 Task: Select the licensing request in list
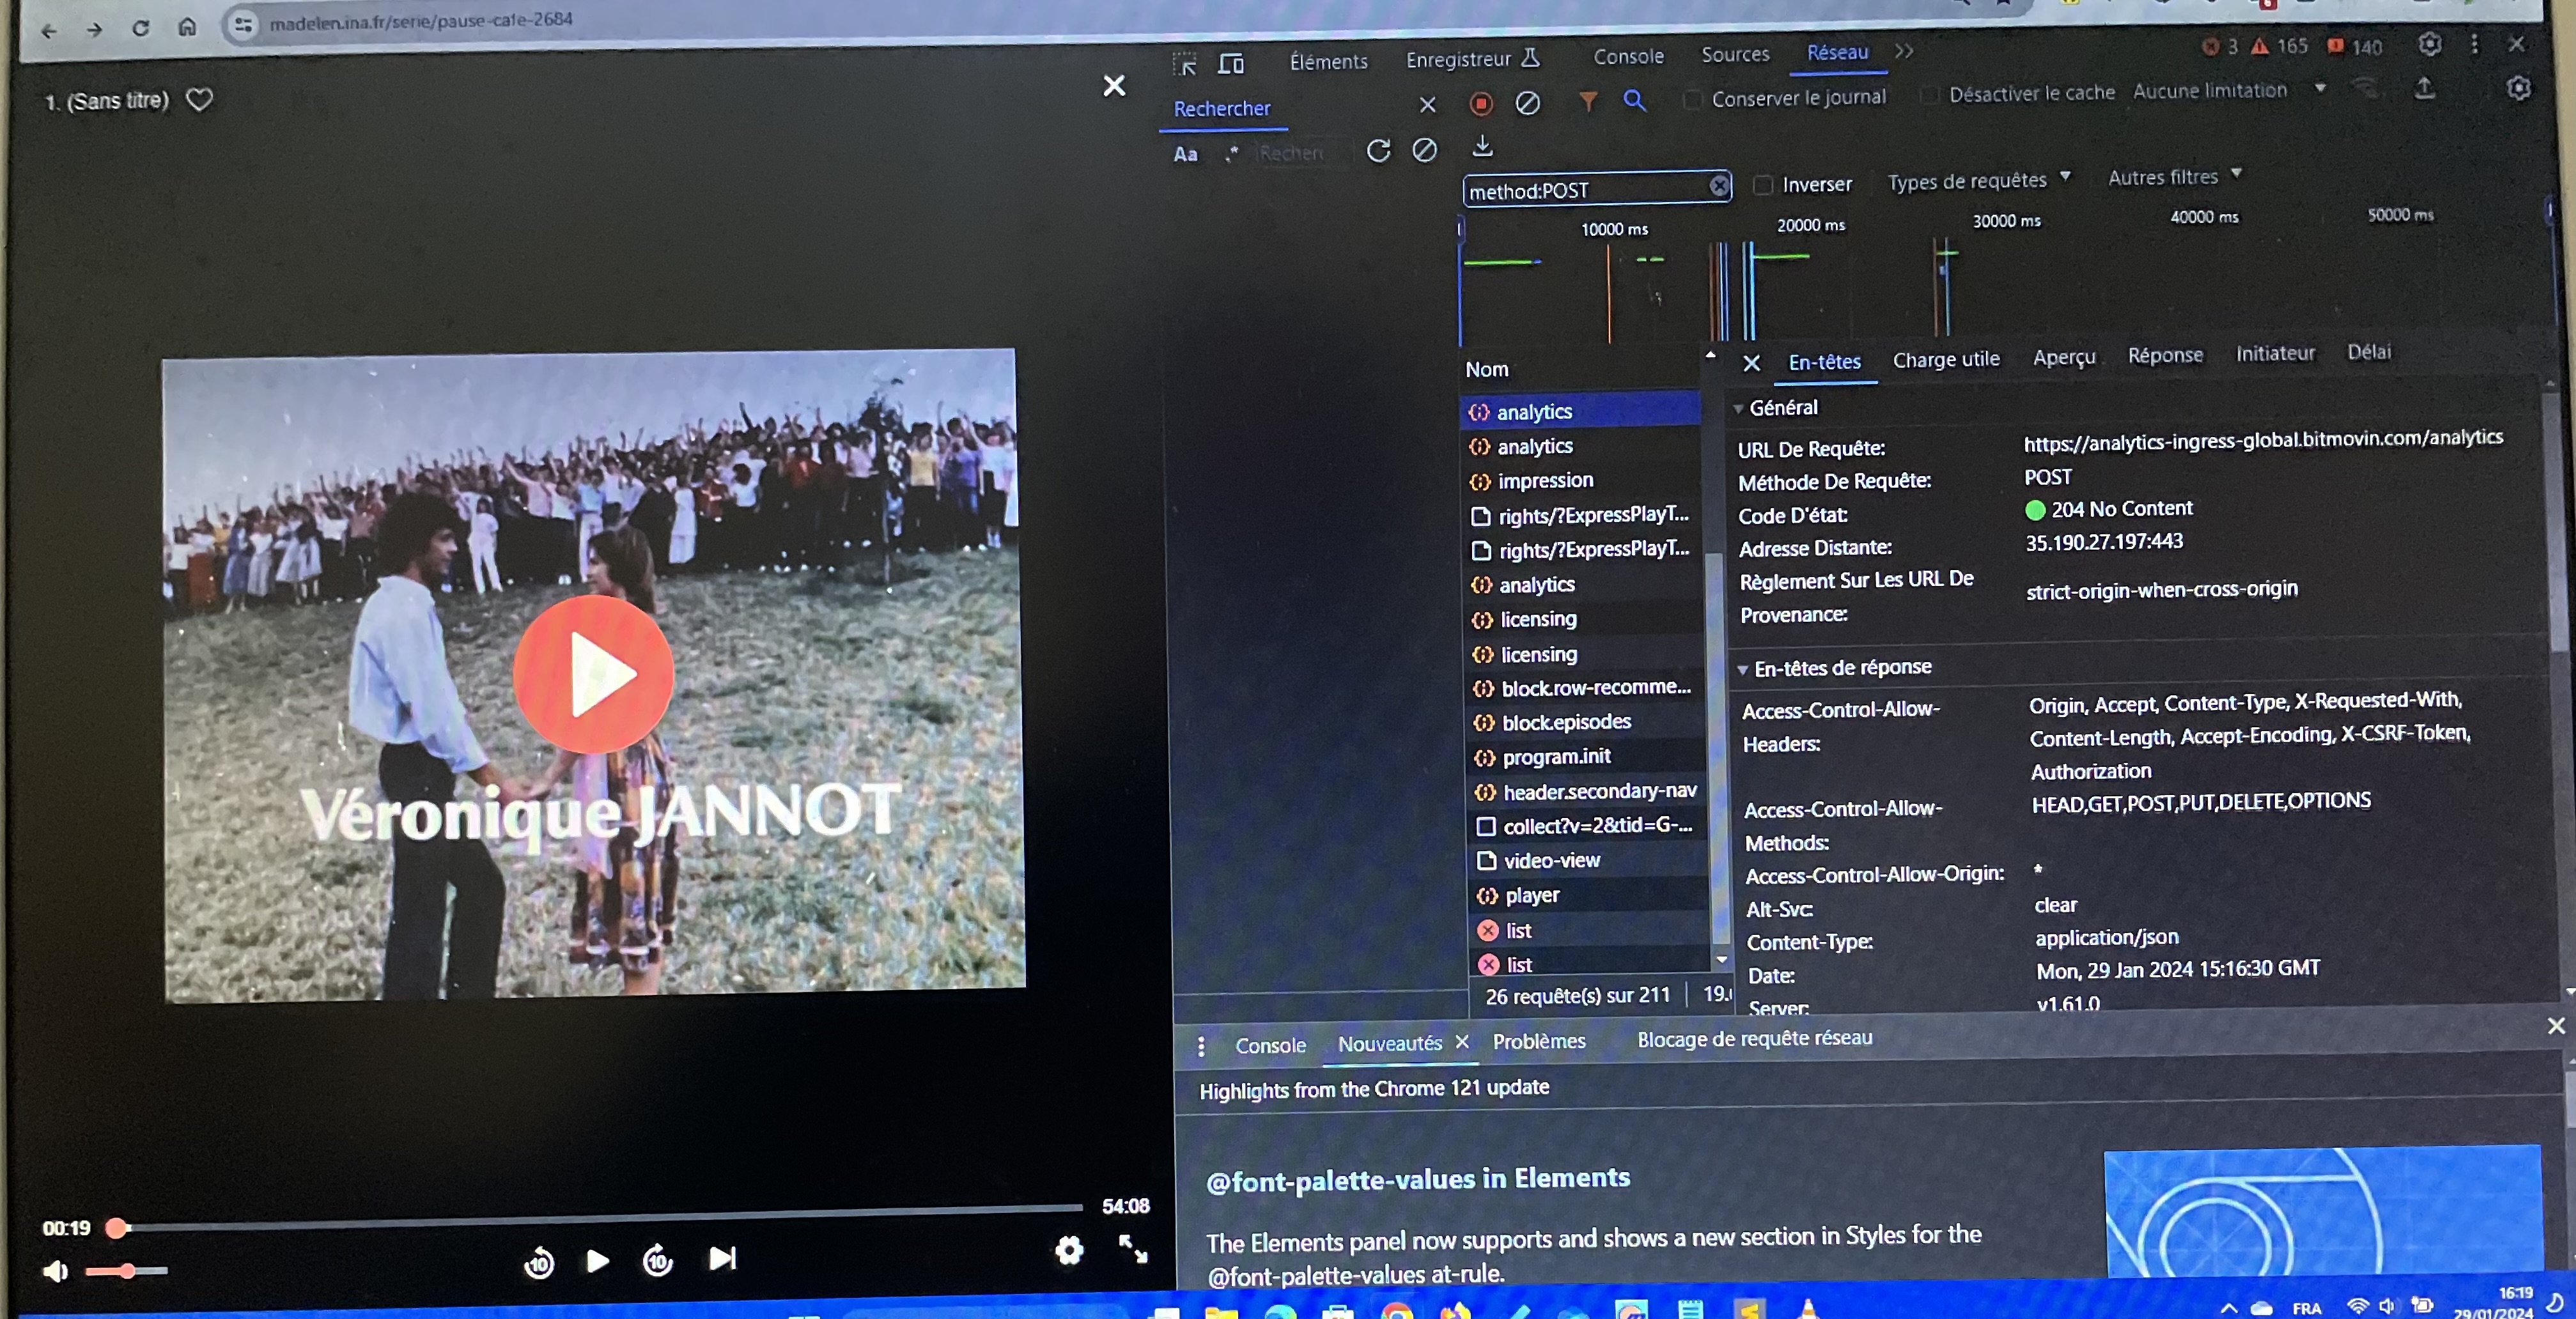click(1538, 619)
